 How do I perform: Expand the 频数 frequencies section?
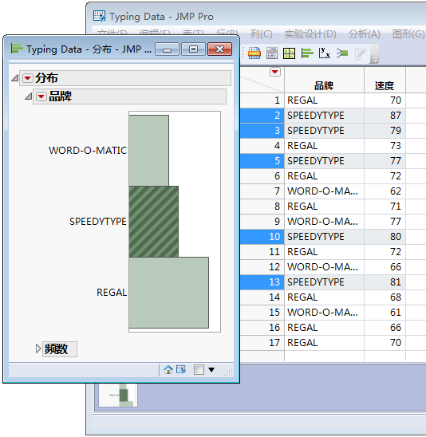[38, 348]
